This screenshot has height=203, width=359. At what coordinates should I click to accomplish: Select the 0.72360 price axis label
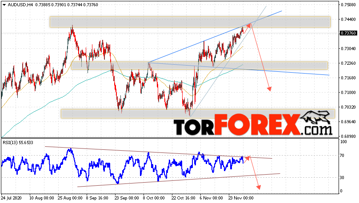coord(348,63)
